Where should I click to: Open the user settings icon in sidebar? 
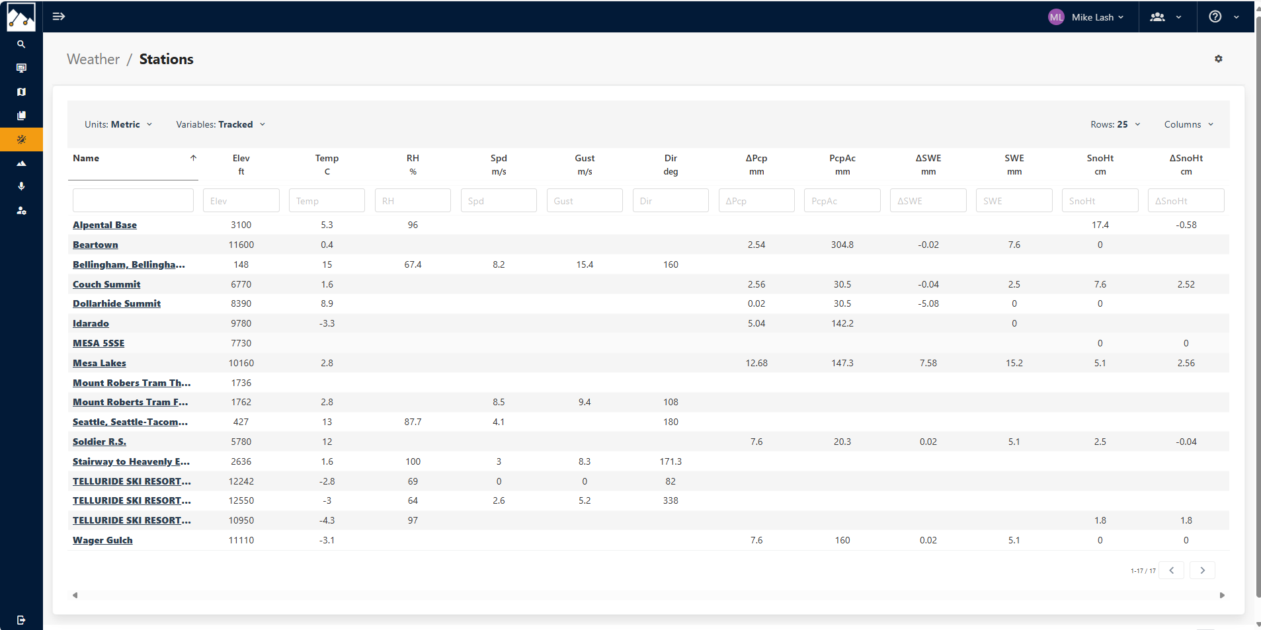point(21,210)
